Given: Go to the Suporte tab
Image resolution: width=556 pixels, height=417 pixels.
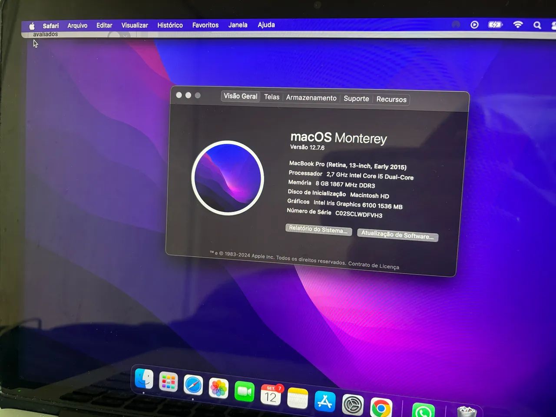Looking at the screenshot, I should pos(356,99).
